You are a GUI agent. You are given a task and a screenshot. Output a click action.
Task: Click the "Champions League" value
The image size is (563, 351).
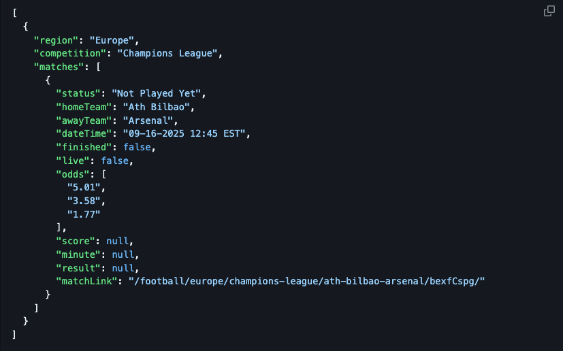[x=170, y=53]
